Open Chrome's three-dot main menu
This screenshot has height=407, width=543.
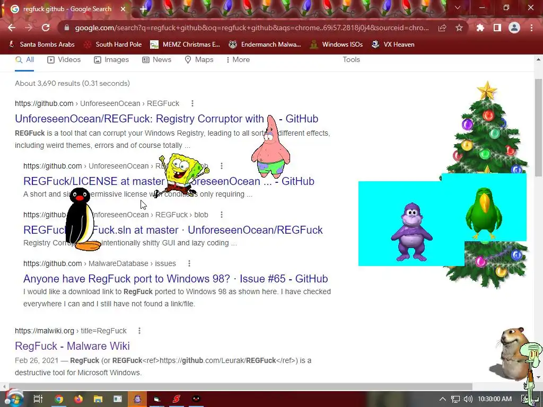click(531, 28)
